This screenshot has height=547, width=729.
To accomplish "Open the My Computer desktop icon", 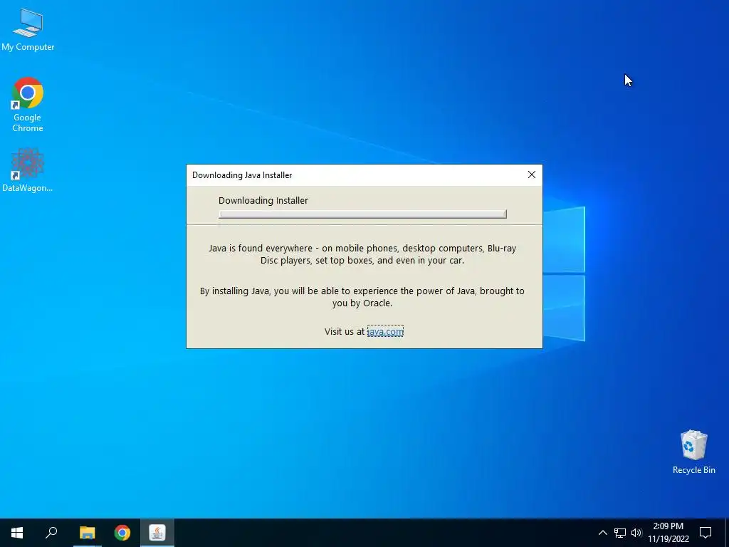I will pos(28,30).
